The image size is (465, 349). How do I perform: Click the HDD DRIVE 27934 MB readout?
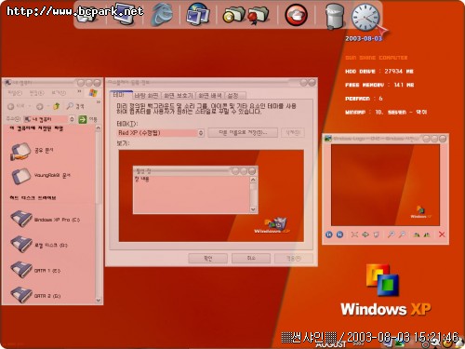point(379,71)
